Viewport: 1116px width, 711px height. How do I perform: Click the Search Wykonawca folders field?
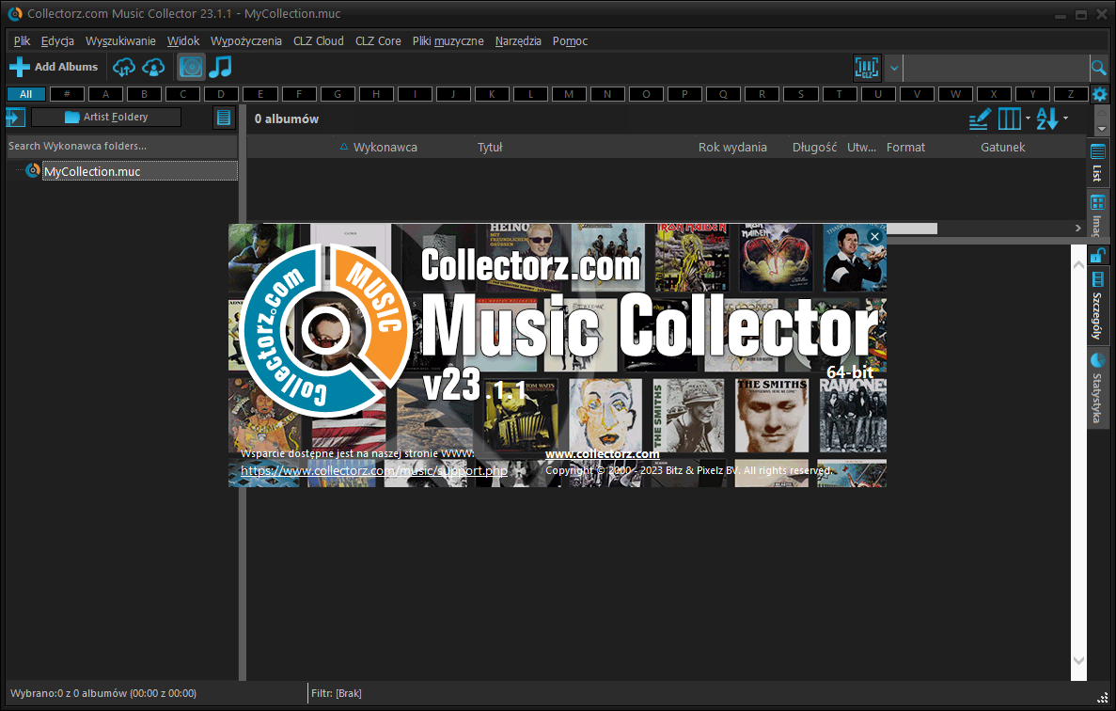121,146
